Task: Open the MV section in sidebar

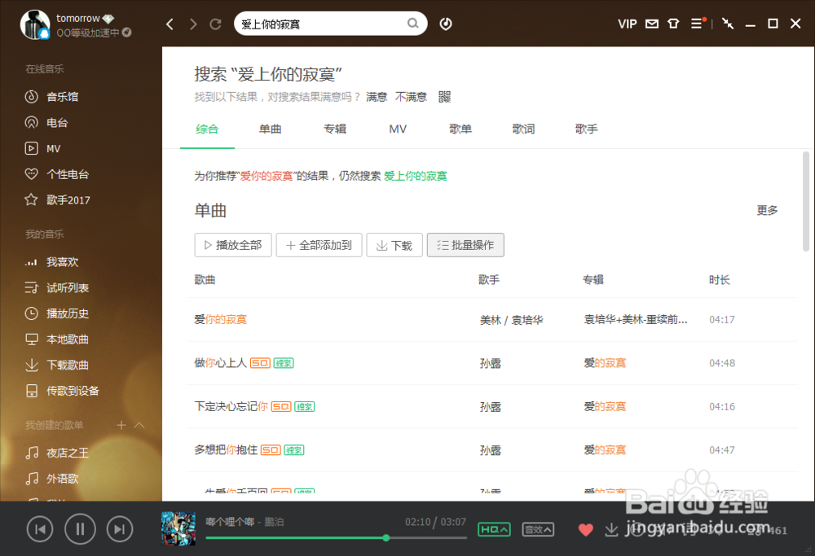Action: (x=54, y=148)
